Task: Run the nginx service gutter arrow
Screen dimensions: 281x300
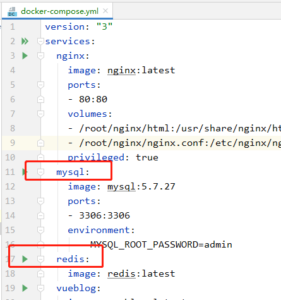Action: click(x=25, y=56)
